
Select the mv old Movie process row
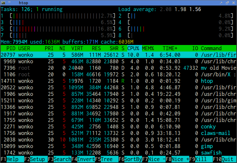(x=118, y=68)
